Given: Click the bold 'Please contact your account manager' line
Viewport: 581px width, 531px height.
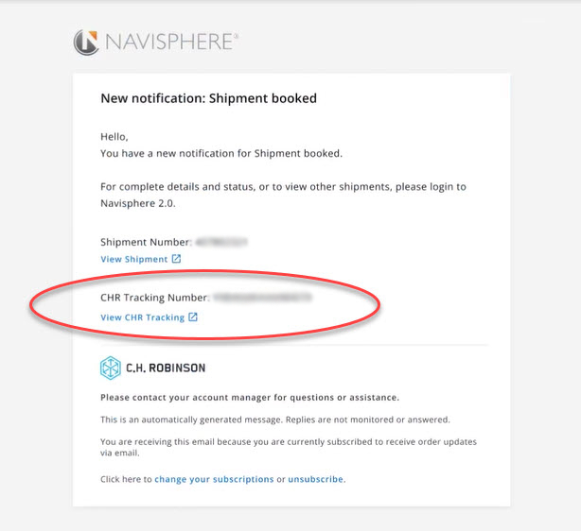Looking at the screenshot, I should 249,397.
